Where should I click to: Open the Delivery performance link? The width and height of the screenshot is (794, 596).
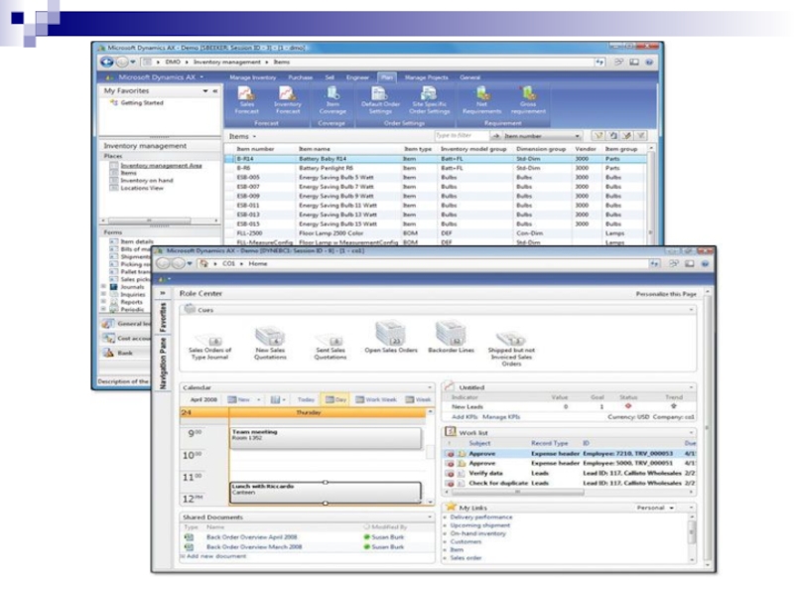click(481, 517)
